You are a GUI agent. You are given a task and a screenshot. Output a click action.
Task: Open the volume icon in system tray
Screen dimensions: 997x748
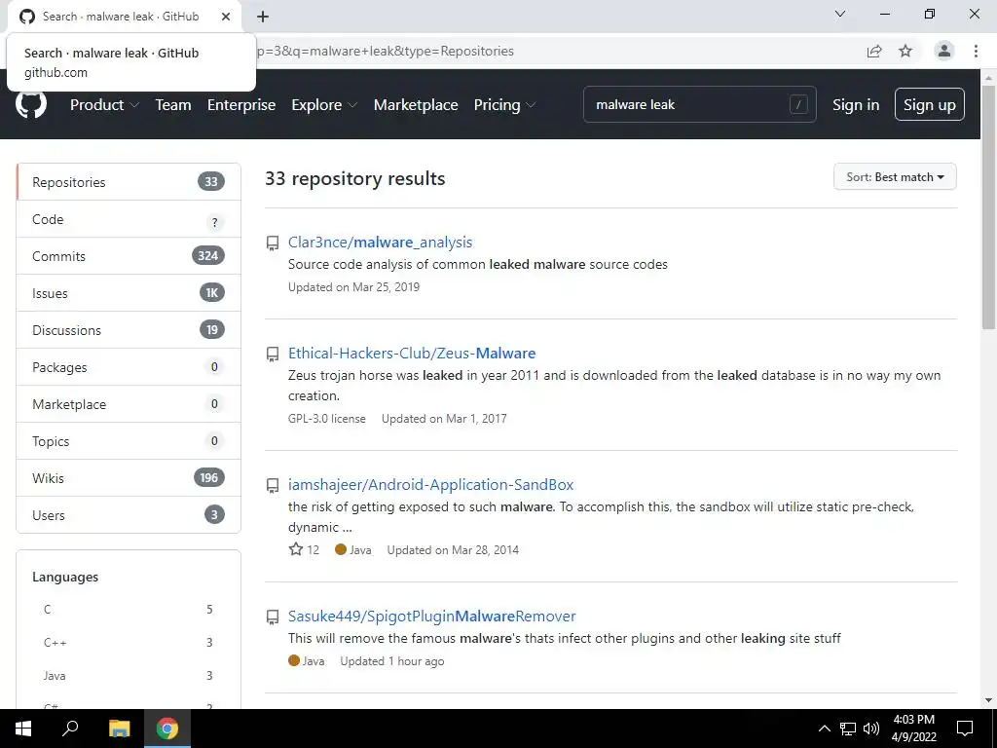point(871,729)
